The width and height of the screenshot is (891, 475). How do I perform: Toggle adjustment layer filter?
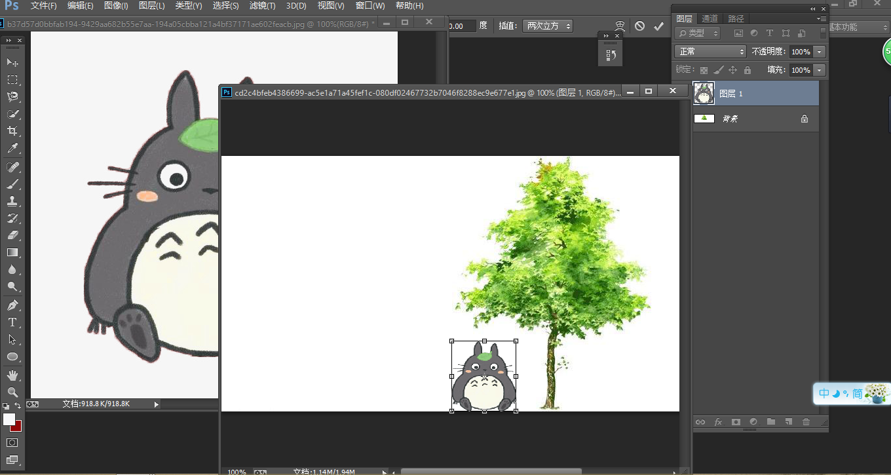pos(754,33)
